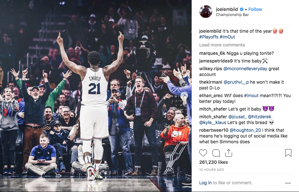Open the #imout hashtag in ethan_arec comment

tap(251, 96)
